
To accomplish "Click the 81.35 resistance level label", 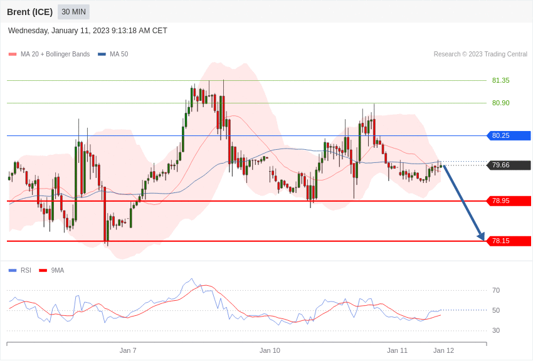I will (501, 80).
